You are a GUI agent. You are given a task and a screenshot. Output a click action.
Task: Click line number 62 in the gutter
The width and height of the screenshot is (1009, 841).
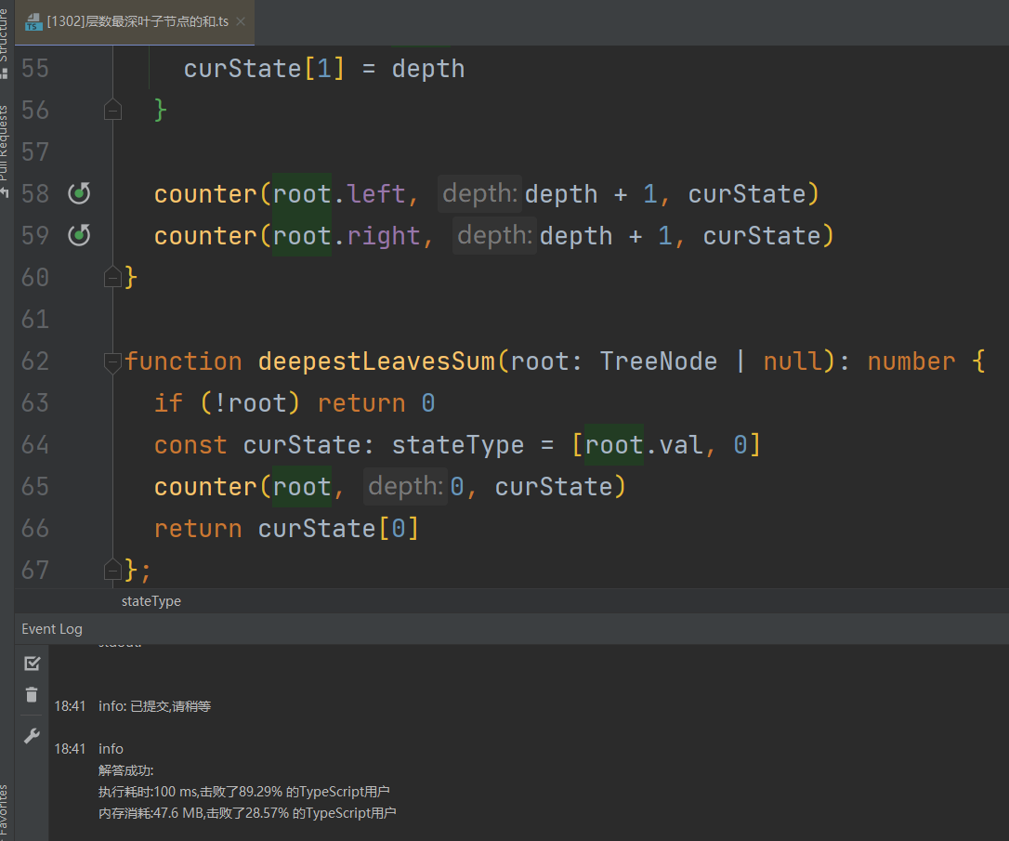(34, 361)
